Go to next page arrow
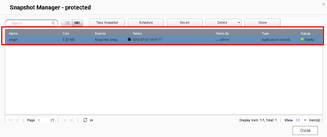 tap(65, 120)
